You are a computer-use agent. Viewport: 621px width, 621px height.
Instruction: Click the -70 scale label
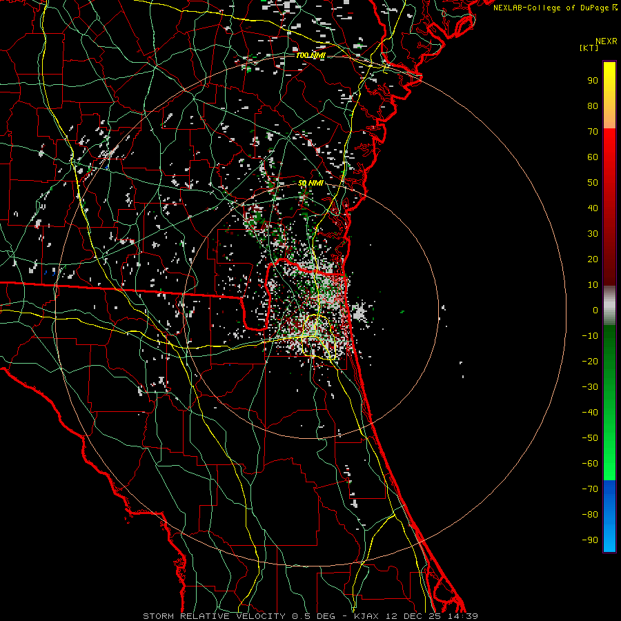(590, 489)
